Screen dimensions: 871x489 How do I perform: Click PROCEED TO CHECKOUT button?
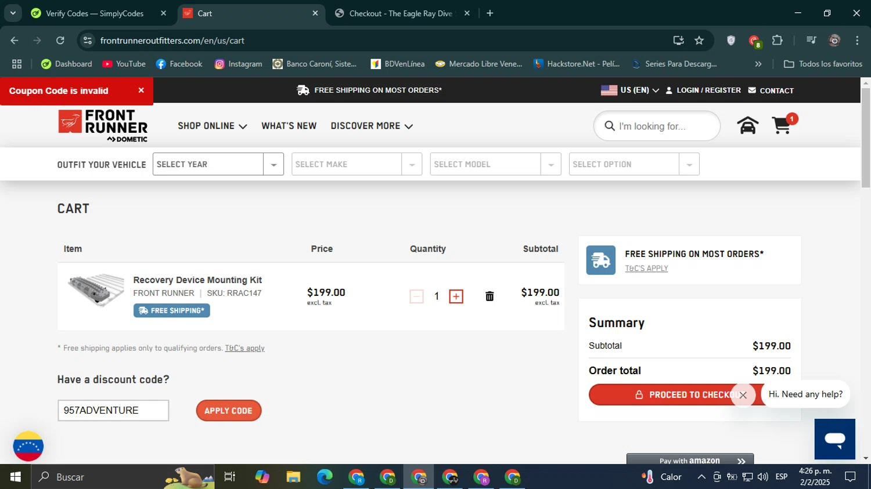pos(690,394)
